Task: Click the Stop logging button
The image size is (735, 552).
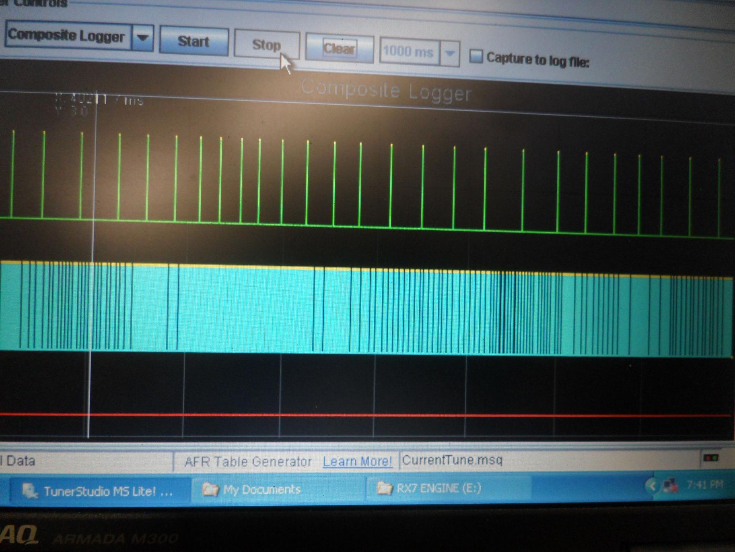Action: [x=267, y=45]
